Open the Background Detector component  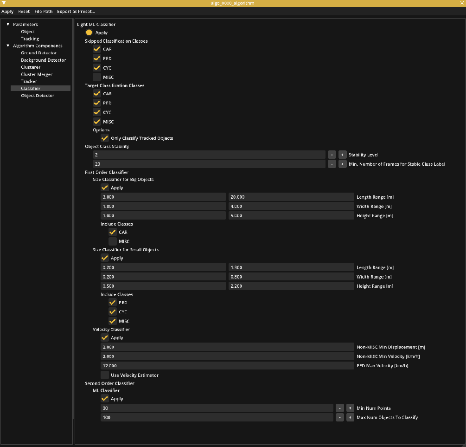pos(44,60)
